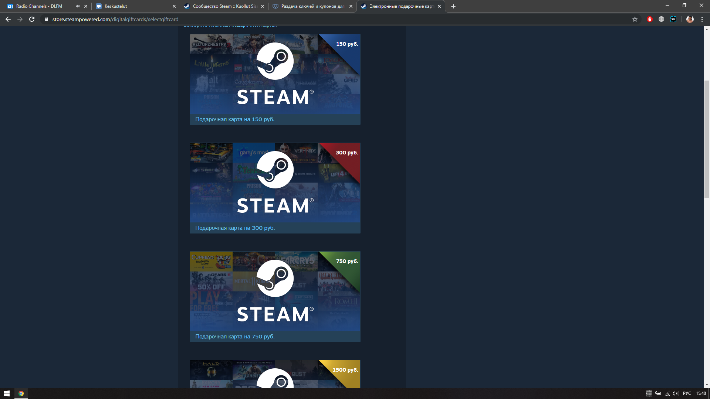
Task: Click the page vertical scrollbar thumb
Action: 707,139
